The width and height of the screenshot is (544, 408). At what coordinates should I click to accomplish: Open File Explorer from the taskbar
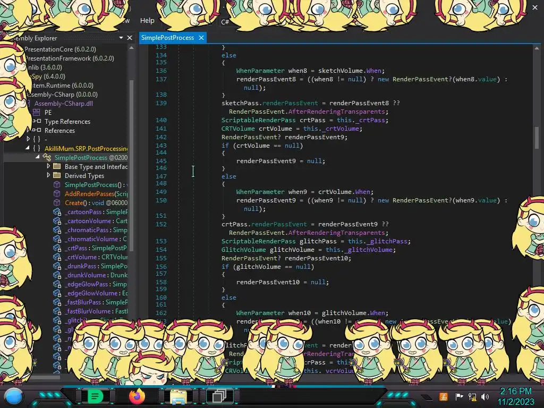178,396
